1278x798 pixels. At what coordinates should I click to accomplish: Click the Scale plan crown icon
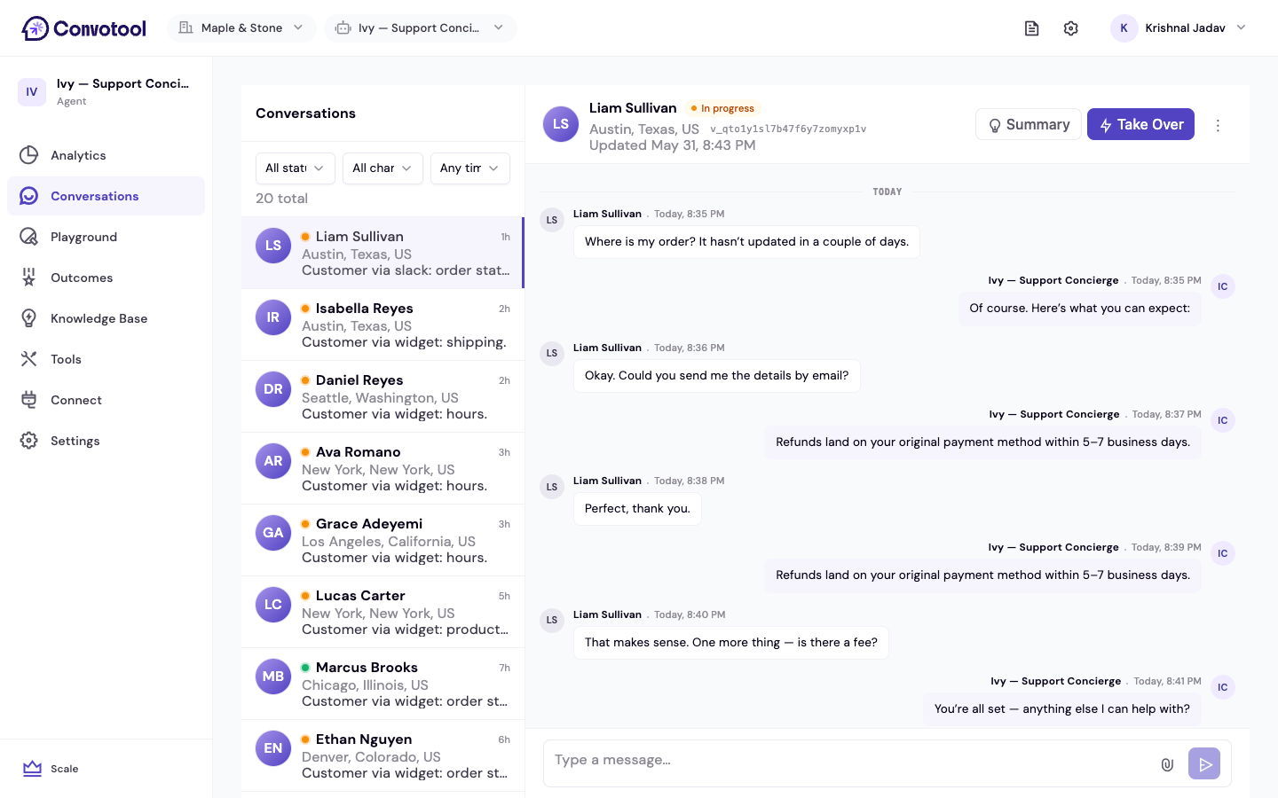pyautogui.click(x=33, y=769)
